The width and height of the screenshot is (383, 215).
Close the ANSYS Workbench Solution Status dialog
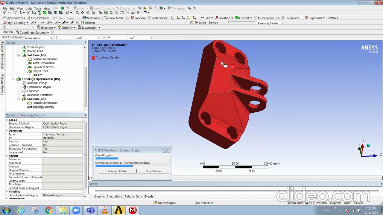(x=166, y=150)
